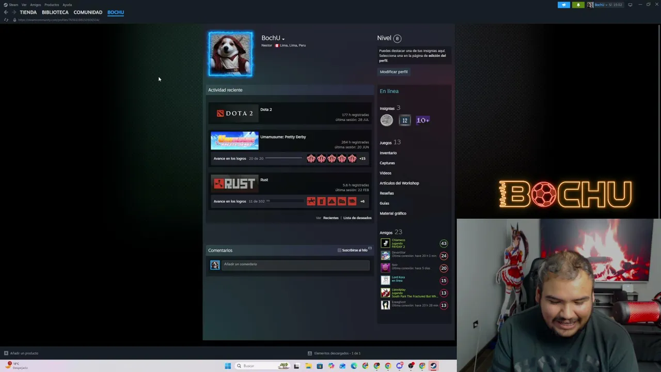Click Rust achievement progress bar
661x372 pixels.
click(284, 202)
